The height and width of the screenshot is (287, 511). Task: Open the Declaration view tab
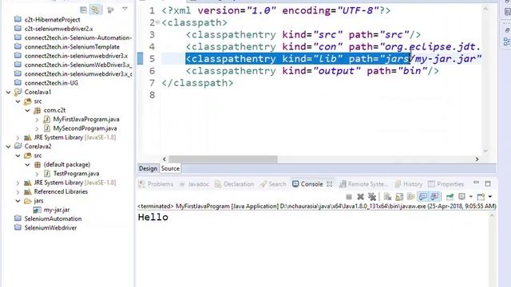(x=235, y=184)
